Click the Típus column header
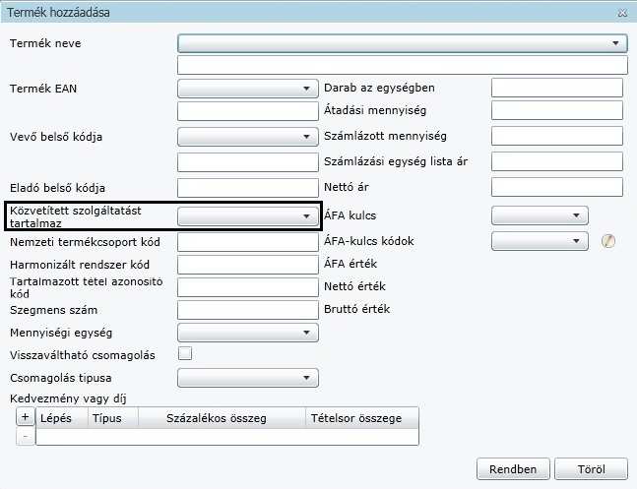 tap(113, 418)
